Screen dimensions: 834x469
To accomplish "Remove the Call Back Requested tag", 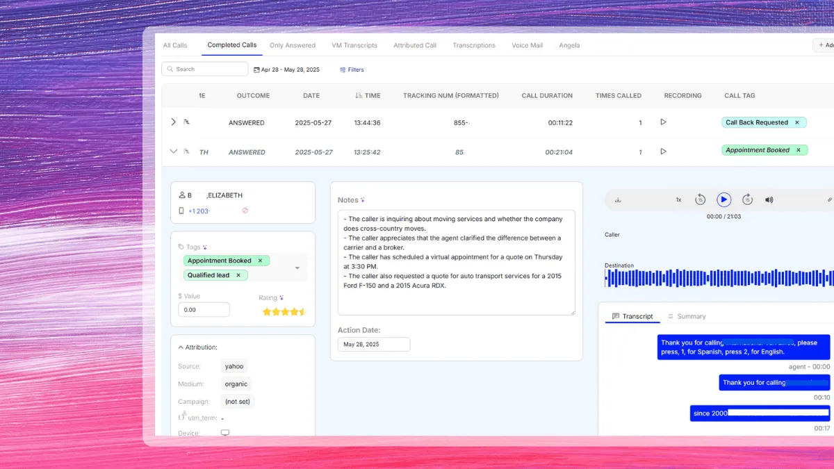I will click(x=797, y=122).
